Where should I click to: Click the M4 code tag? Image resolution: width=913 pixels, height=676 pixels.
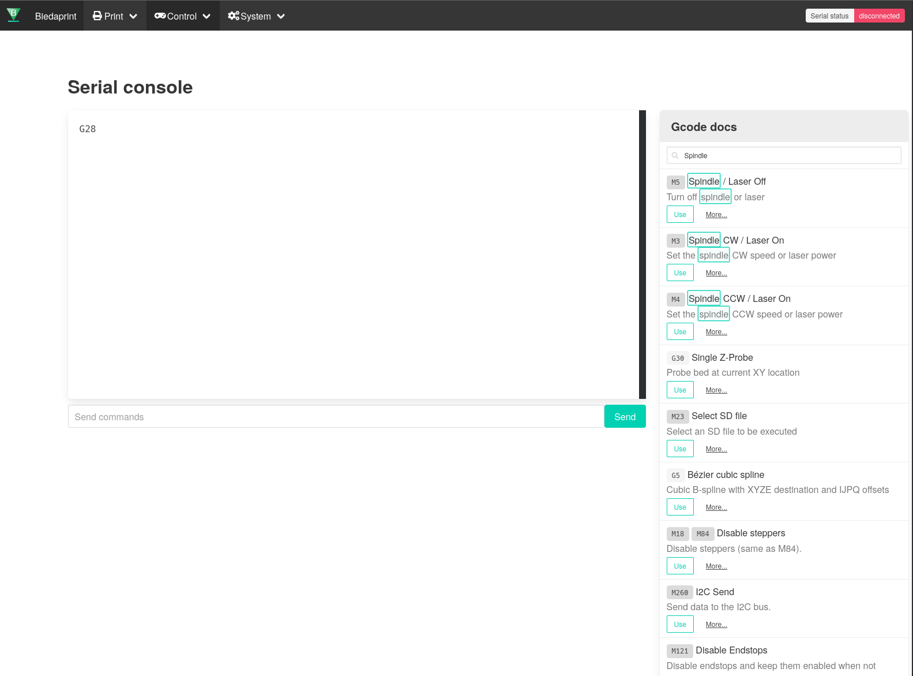click(675, 299)
